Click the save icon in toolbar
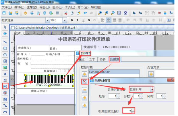The image size is (178, 116). pos(17,13)
